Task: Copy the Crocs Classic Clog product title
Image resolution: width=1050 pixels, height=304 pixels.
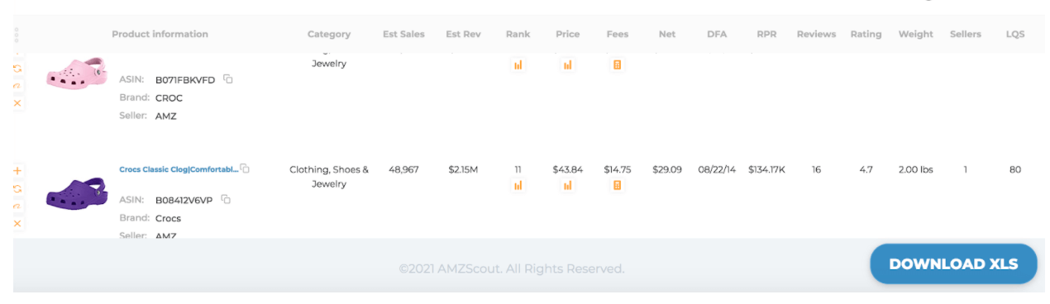Action: [x=245, y=169]
